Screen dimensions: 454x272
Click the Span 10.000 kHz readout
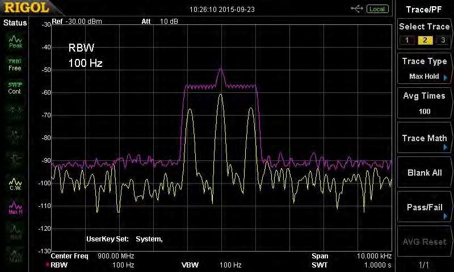[351, 256]
